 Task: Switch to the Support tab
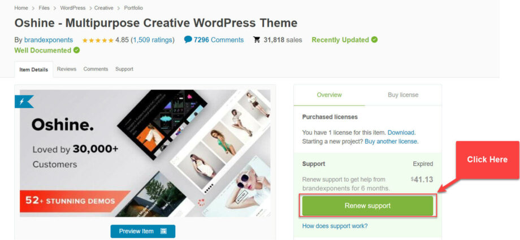pos(124,69)
